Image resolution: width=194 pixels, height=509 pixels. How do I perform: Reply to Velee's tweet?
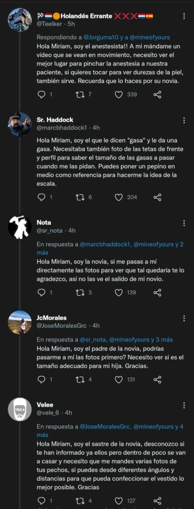(x=42, y=501)
